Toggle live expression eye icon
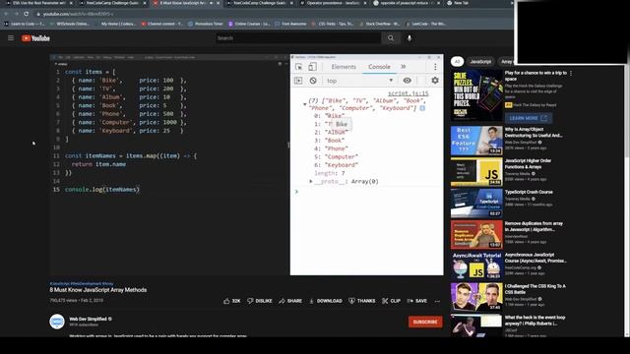 [407, 81]
